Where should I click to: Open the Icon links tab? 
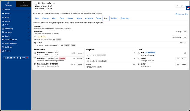(x=114, y=18)
